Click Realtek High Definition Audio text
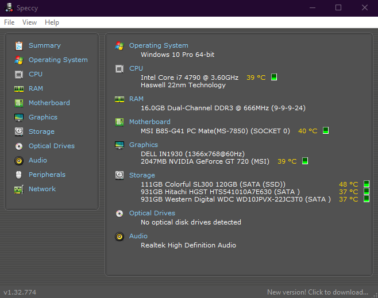This screenshot has width=378, height=298. coord(188,245)
